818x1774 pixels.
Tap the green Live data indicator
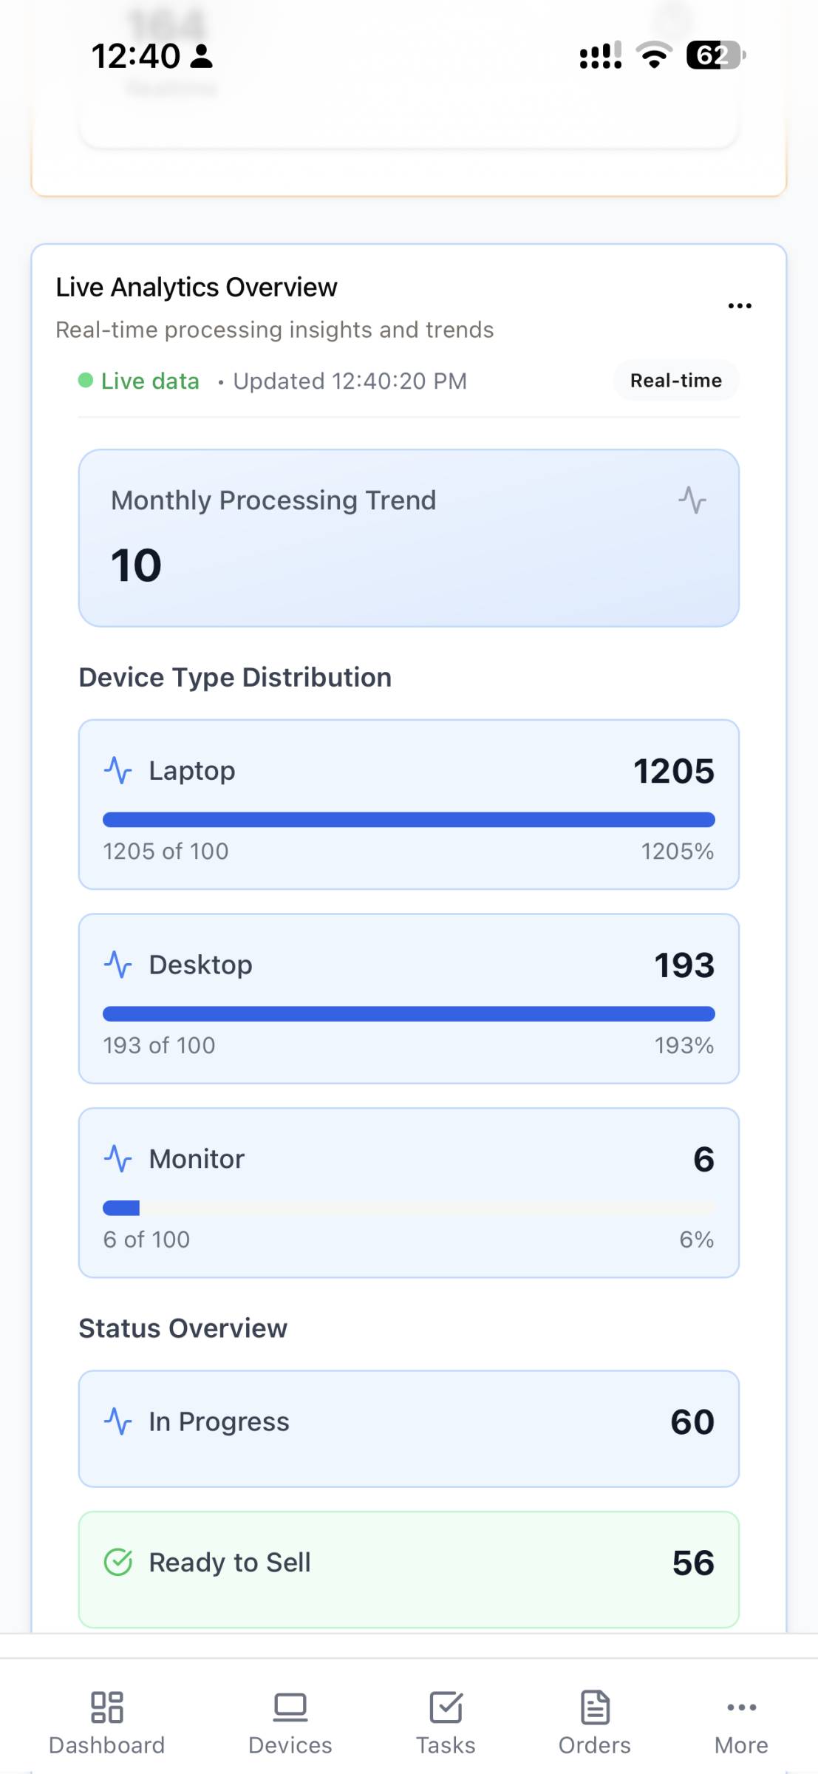[x=139, y=381]
